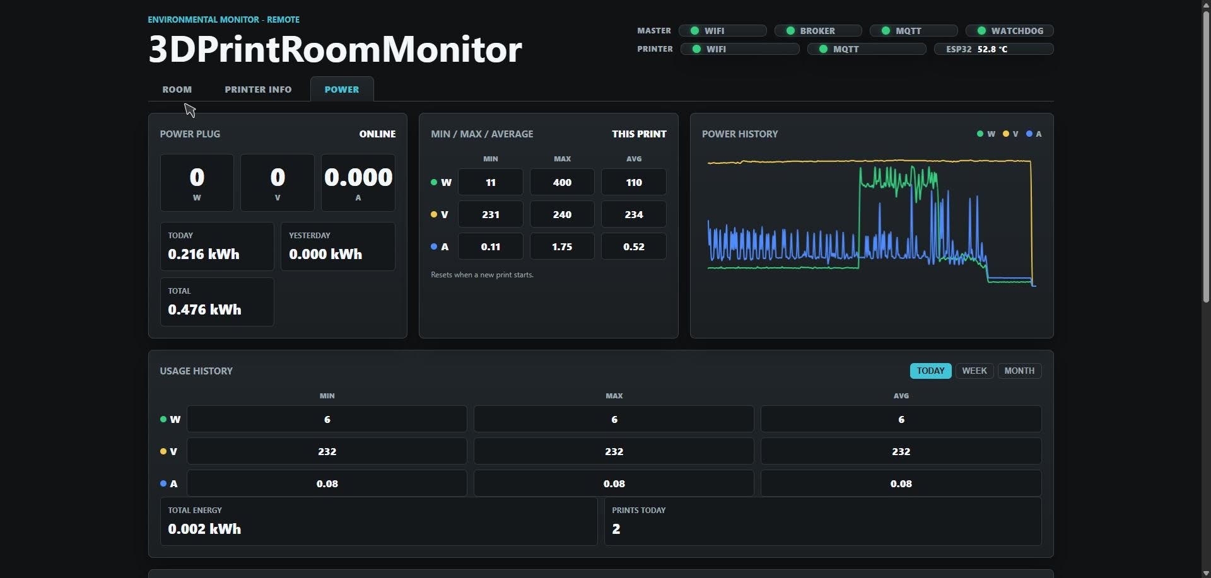Click the TOTAL 0.476 kWh tile

click(x=217, y=302)
